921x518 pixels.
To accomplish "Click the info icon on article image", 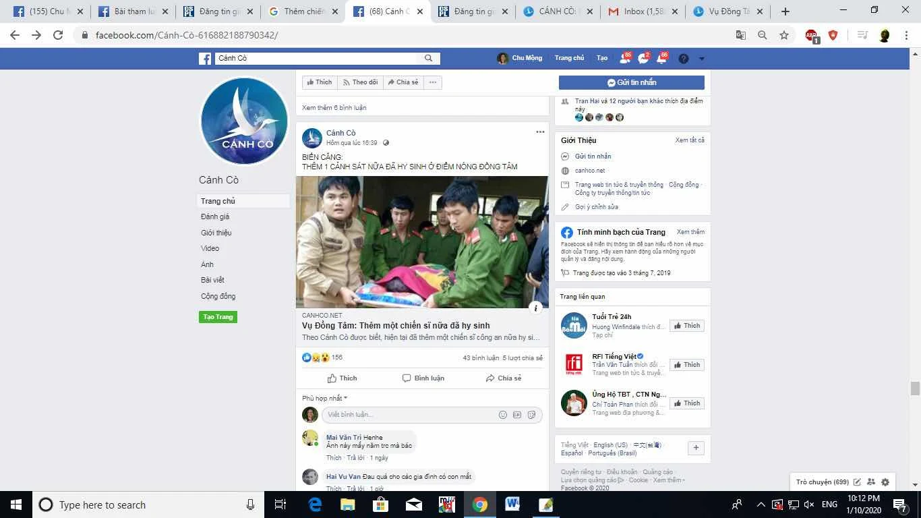I will click(536, 308).
